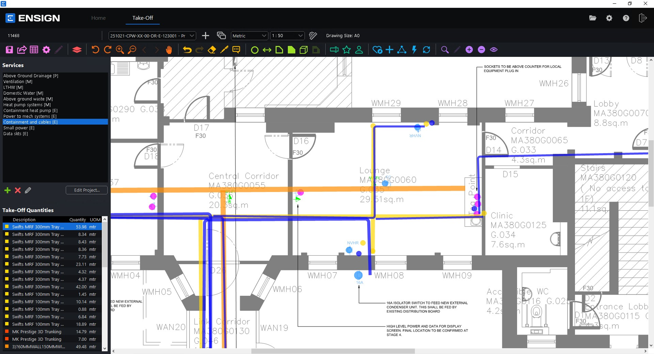Click the pink save disk icon
654x354 pixels.
point(9,50)
